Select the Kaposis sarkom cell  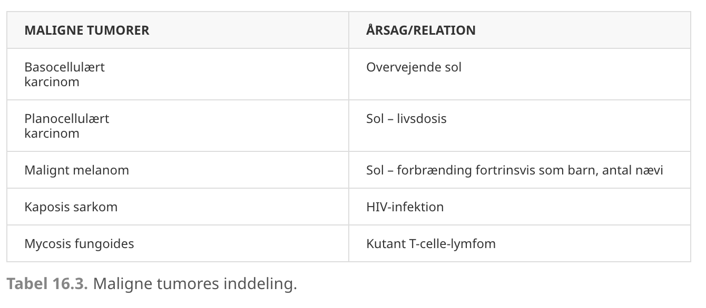tap(178, 207)
